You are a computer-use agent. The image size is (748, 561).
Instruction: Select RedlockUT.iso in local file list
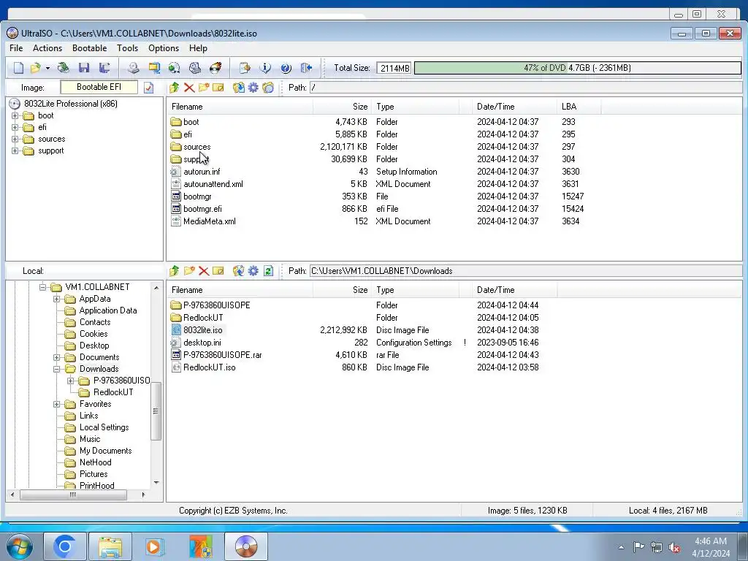(210, 367)
